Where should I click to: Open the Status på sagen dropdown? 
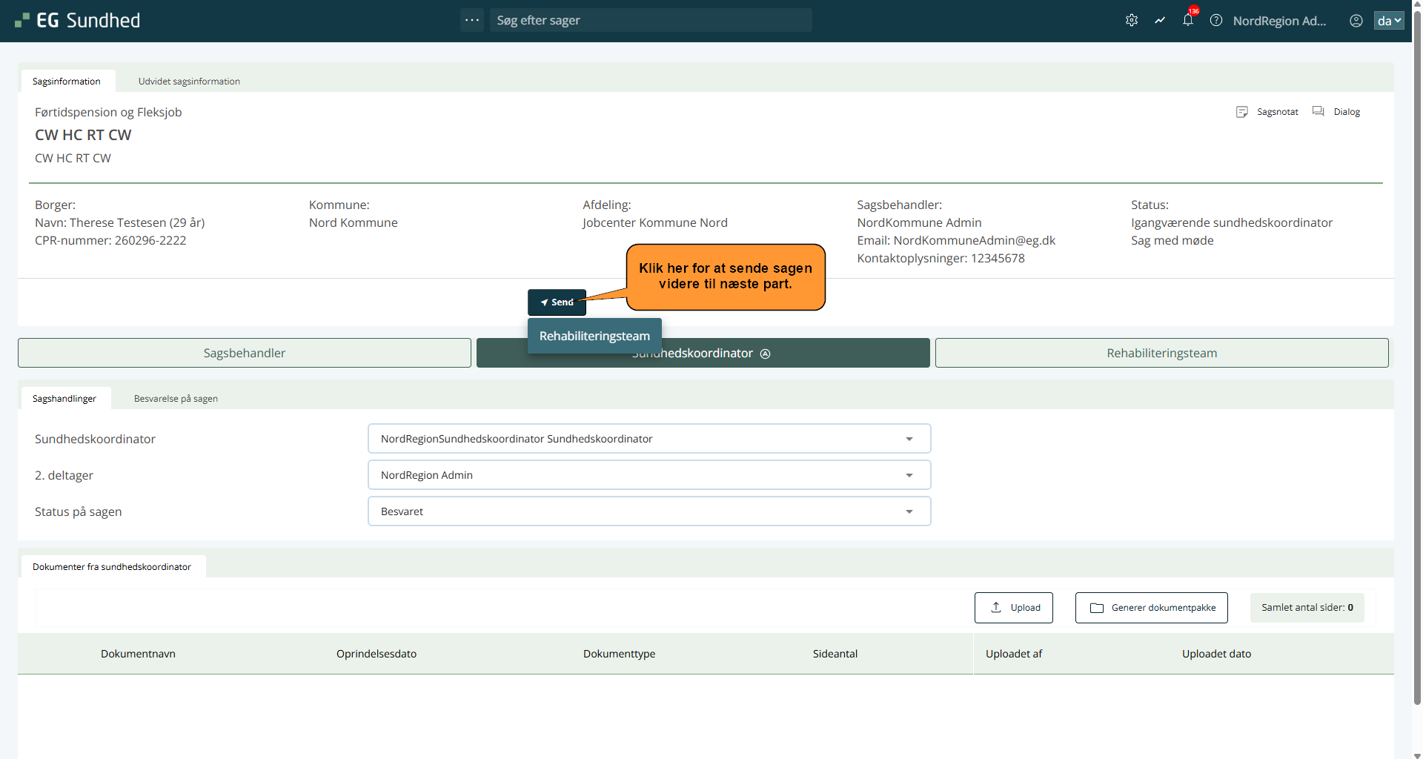tap(909, 511)
